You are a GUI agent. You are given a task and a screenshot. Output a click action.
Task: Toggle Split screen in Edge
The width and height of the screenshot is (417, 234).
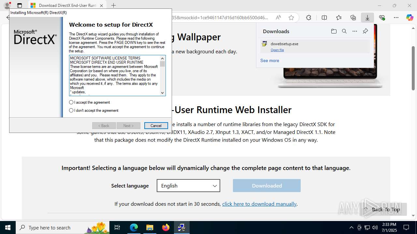coord(324,18)
